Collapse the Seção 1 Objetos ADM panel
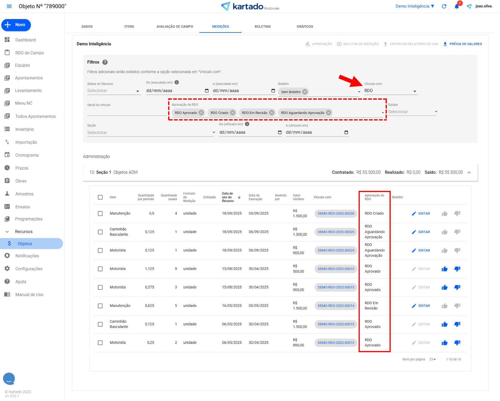This screenshot has height=401, width=500. pos(469,172)
